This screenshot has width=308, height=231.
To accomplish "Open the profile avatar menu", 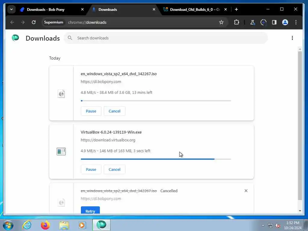I will [x=285, y=22].
